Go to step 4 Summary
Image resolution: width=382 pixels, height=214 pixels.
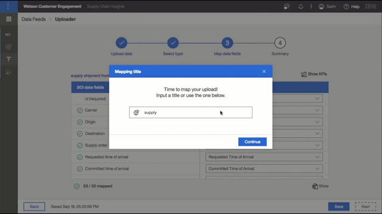pyautogui.click(x=280, y=43)
